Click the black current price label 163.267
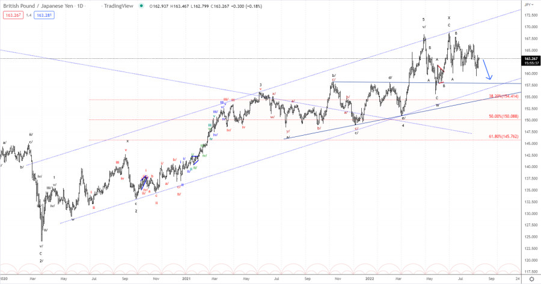Screen dimensions: 541x284 click(x=531, y=59)
